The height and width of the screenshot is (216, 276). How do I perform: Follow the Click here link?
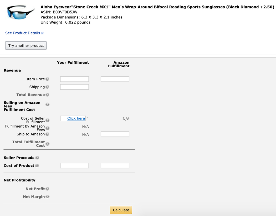click(x=76, y=118)
